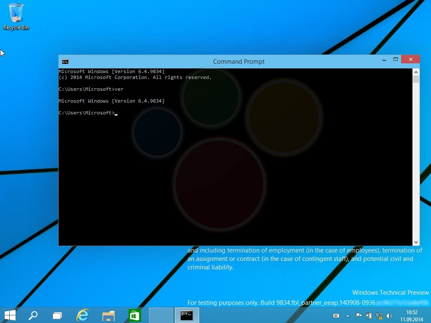Open the Command Prompt system menu icon
This screenshot has height=323, width=431.
point(66,61)
